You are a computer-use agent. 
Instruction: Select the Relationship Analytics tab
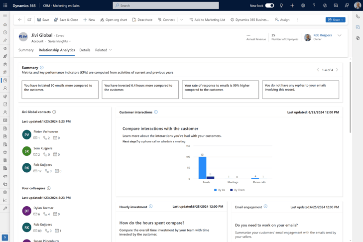[57, 50]
